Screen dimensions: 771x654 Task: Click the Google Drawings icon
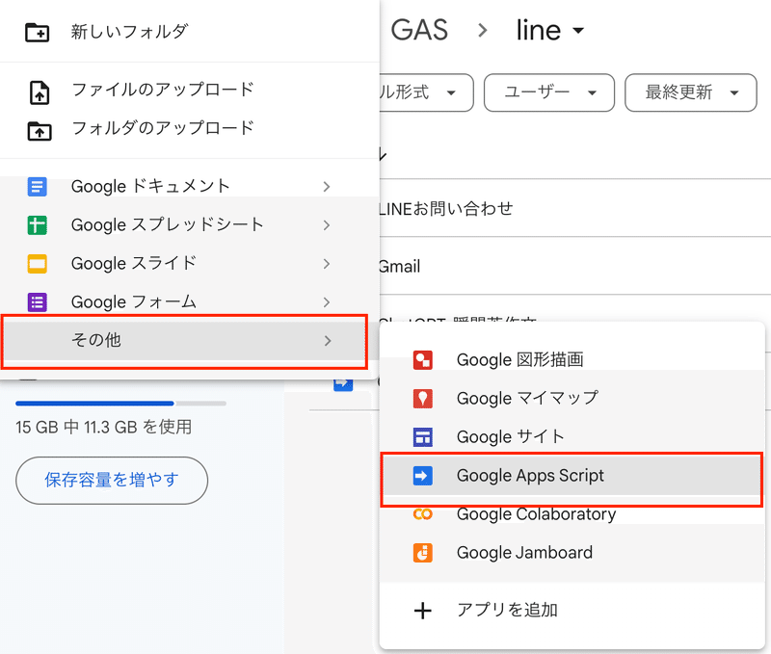(x=422, y=360)
